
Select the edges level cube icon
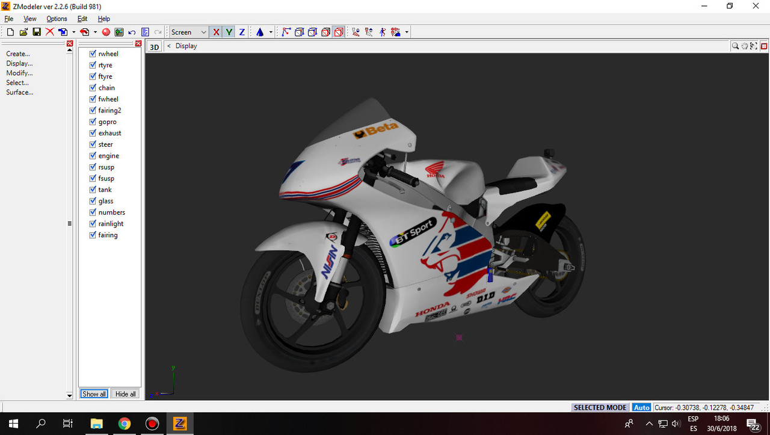[300, 32]
